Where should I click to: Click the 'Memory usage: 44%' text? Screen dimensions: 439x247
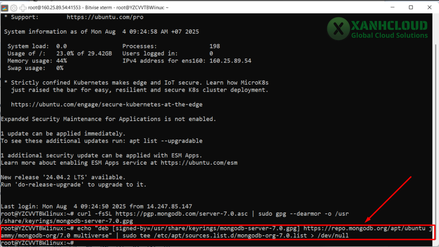point(37,61)
